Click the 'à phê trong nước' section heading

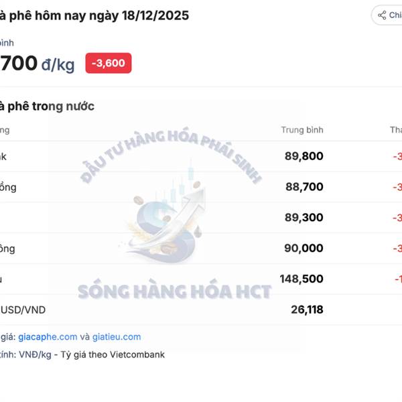tap(47, 106)
